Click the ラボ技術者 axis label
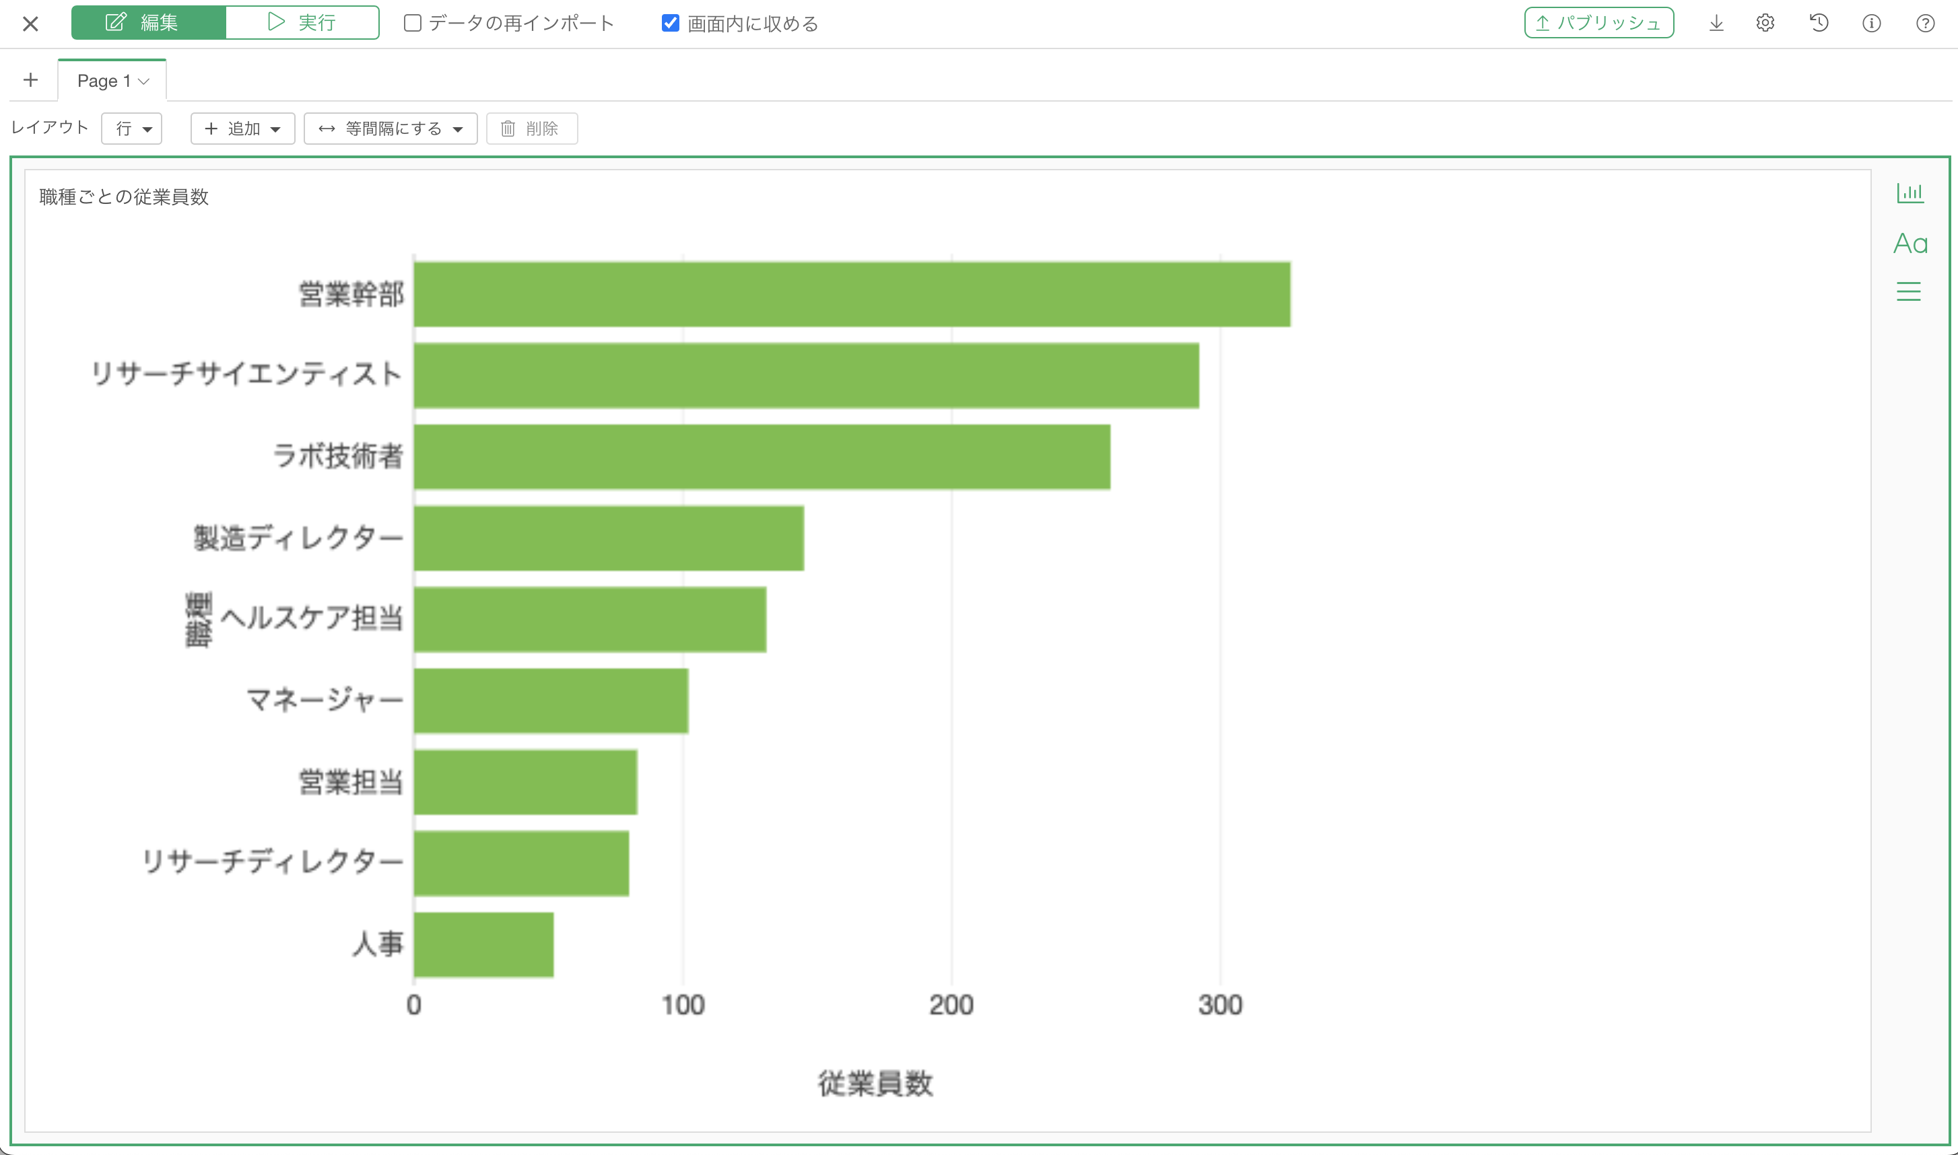 point(339,456)
